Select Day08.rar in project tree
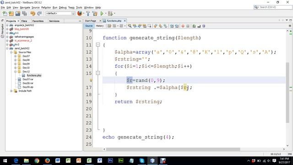This screenshot has height=165, width=293. 28,83
